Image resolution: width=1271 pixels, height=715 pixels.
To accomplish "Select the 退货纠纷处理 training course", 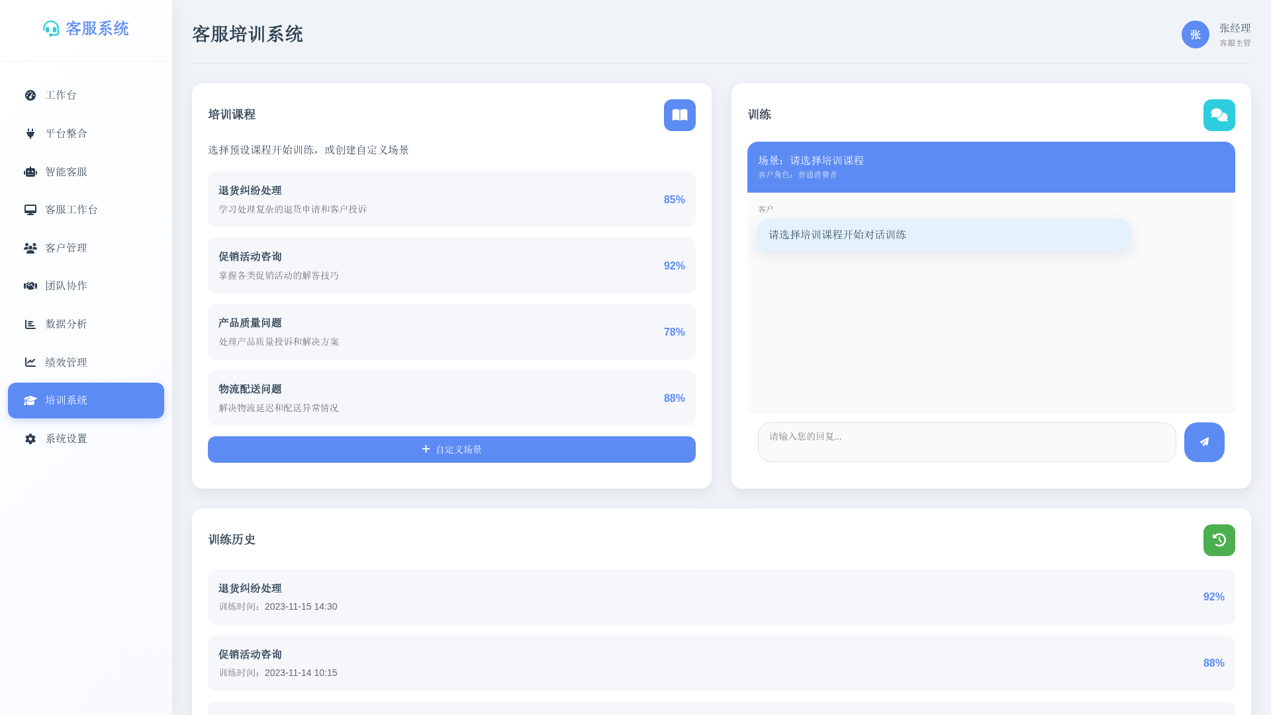I will pos(451,199).
